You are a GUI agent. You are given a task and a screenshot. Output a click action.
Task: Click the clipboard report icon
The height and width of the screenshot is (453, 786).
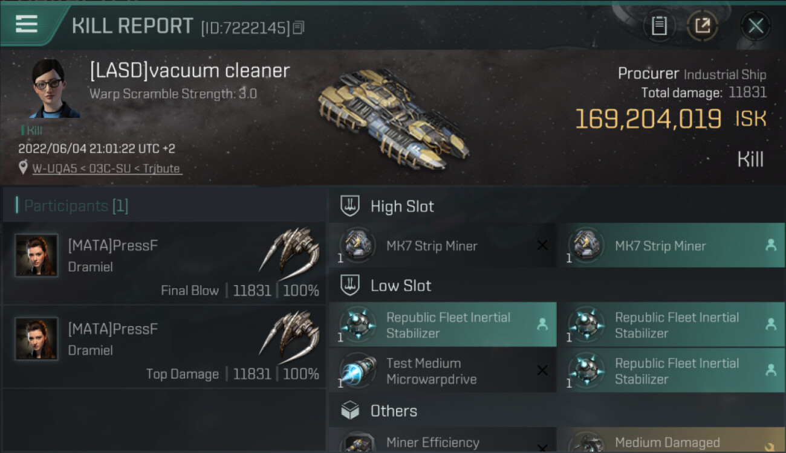click(x=659, y=26)
